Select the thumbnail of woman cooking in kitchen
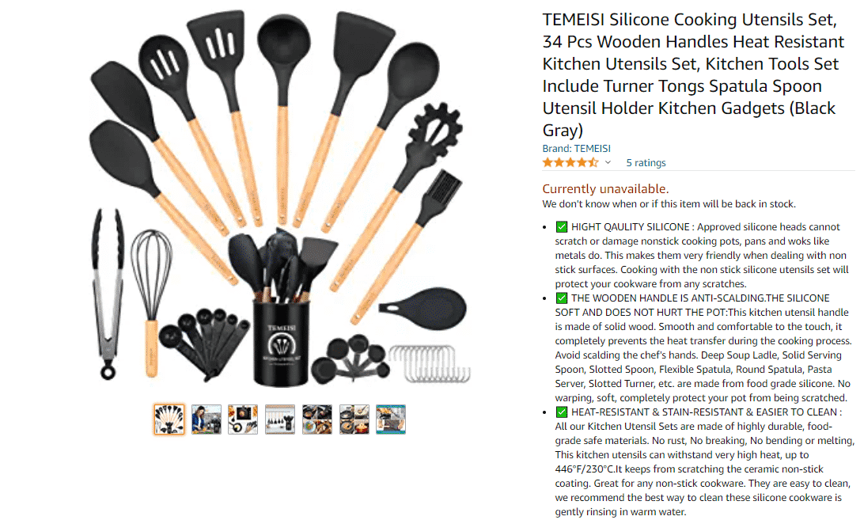Image resolution: width=864 pixels, height=520 pixels. point(206,419)
